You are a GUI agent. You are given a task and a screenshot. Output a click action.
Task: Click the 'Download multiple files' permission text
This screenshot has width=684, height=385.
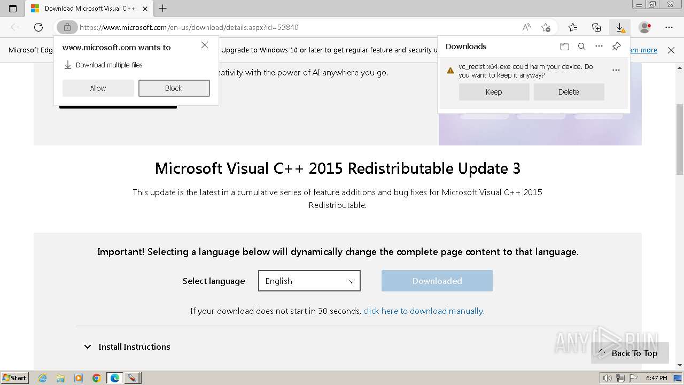pyautogui.click(x=109, y=65)
